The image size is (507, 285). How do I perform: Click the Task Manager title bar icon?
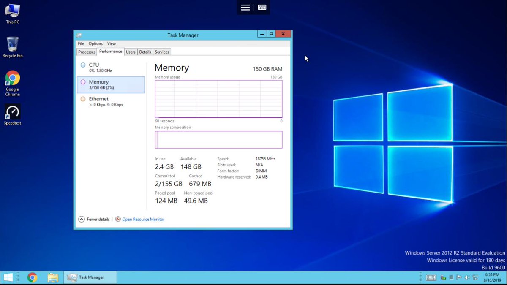(x=79, y=35)
